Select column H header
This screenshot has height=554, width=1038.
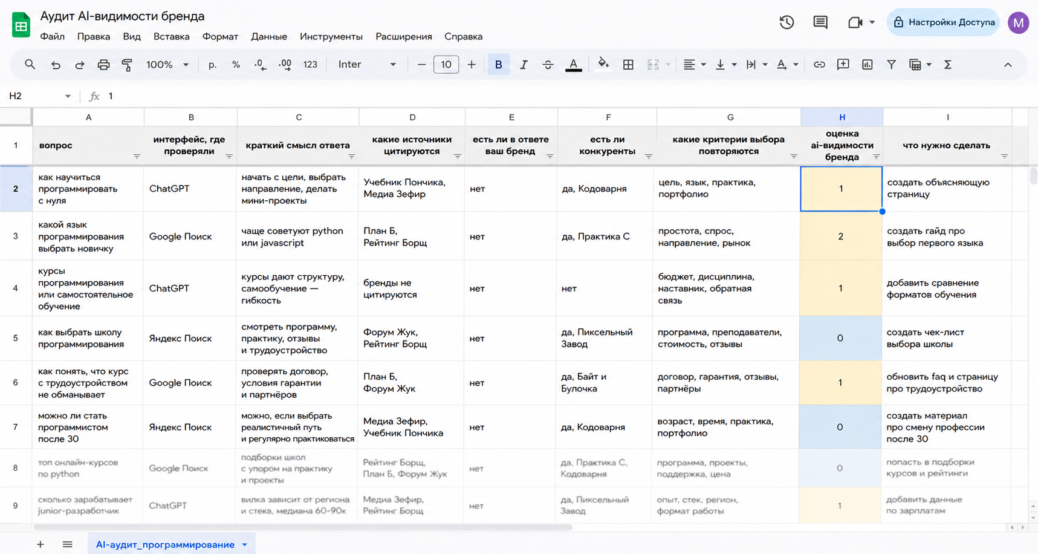842,117
